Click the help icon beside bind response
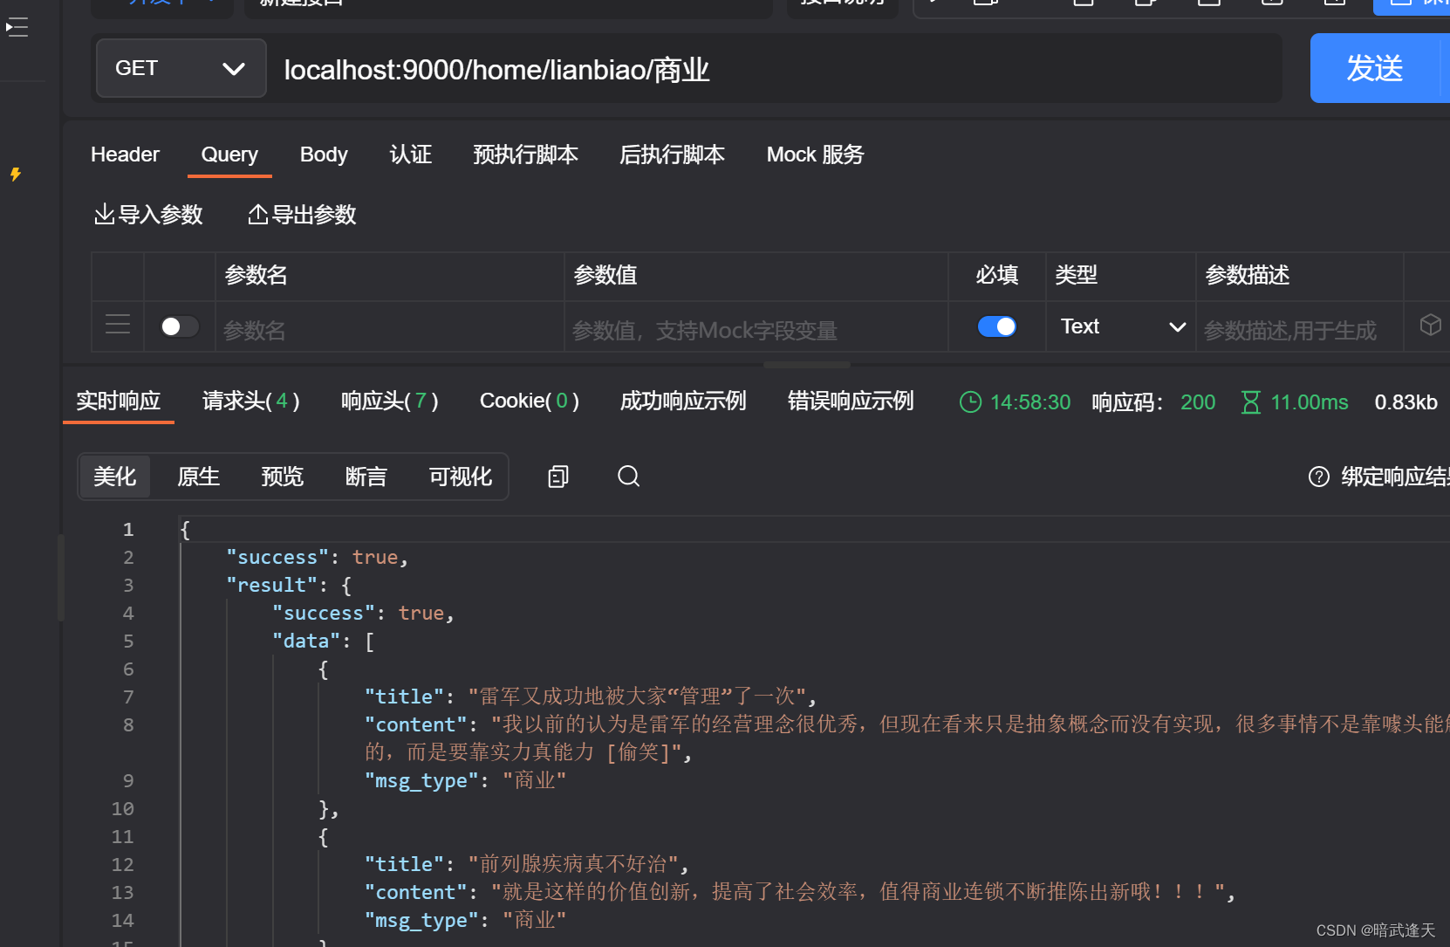1450x947 pixels. point(1319,477)
